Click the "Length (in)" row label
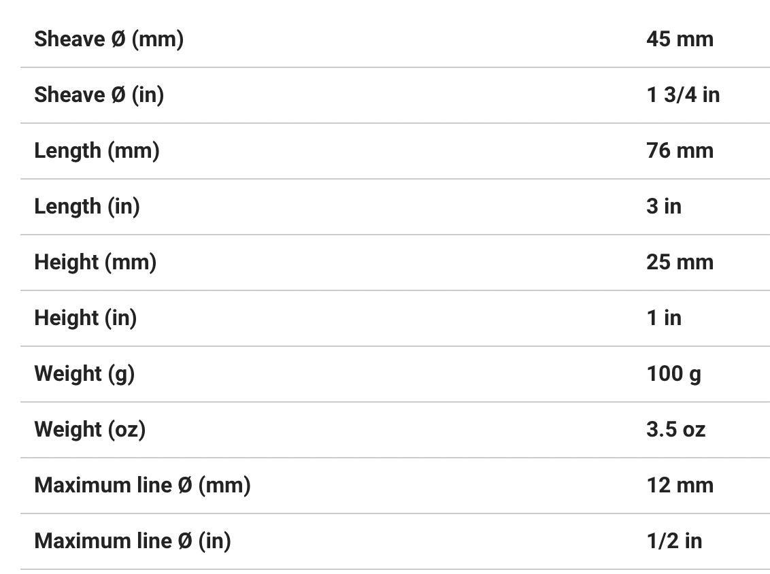The width and height of the screenshot is (770, 574). point(87,207)
